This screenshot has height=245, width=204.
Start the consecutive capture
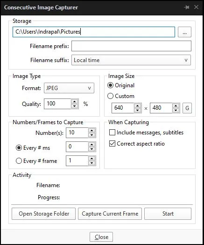[x=168, y=214]
